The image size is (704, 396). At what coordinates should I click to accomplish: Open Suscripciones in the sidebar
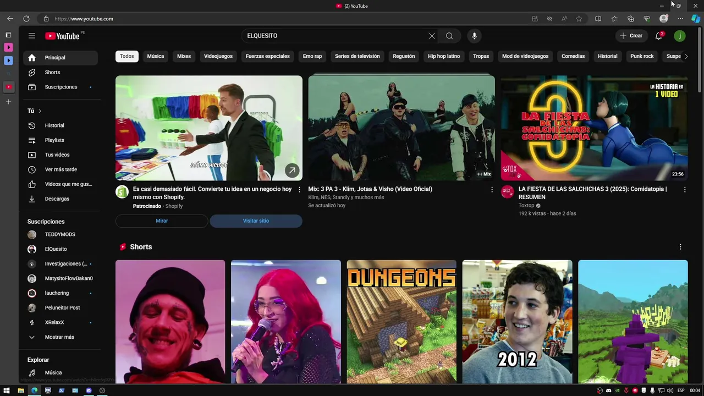click(x=61, y=87)
